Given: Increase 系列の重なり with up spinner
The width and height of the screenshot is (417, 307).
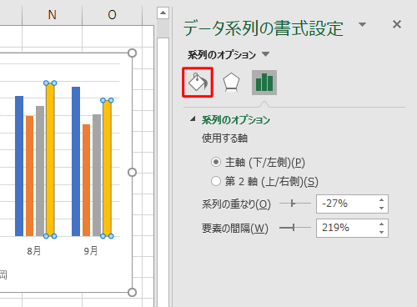Looking at the screenshot, I should 381,200.
